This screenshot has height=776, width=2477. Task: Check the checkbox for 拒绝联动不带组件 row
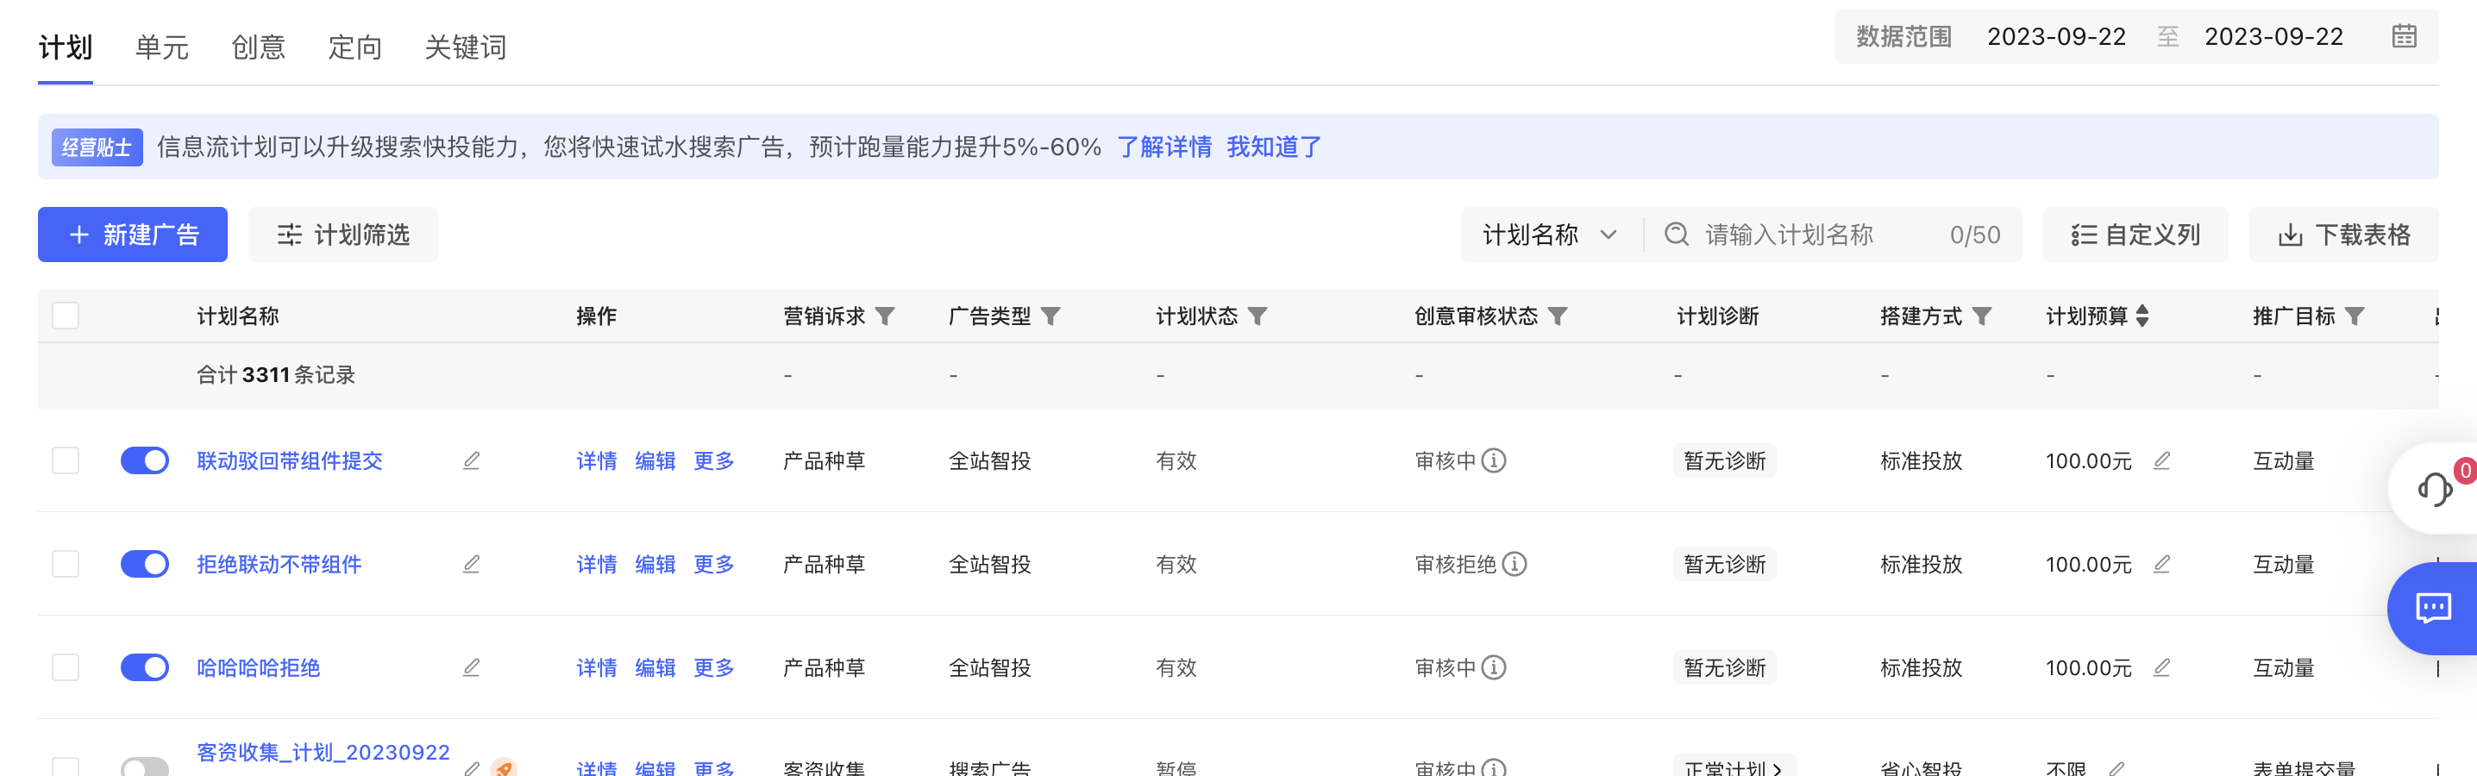[66, 565]
